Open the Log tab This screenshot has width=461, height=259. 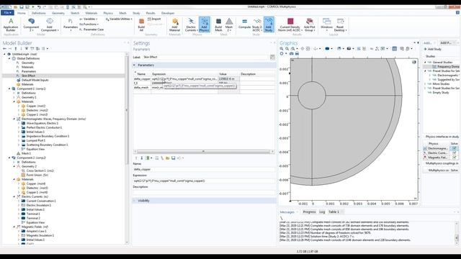click(322, 212)
